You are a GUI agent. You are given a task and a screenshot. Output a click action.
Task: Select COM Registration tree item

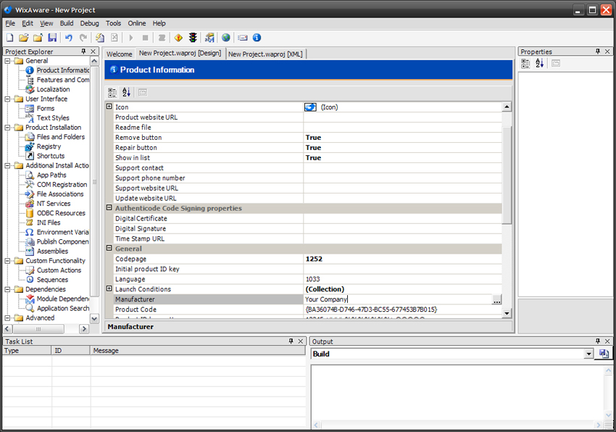pos(62,184)
